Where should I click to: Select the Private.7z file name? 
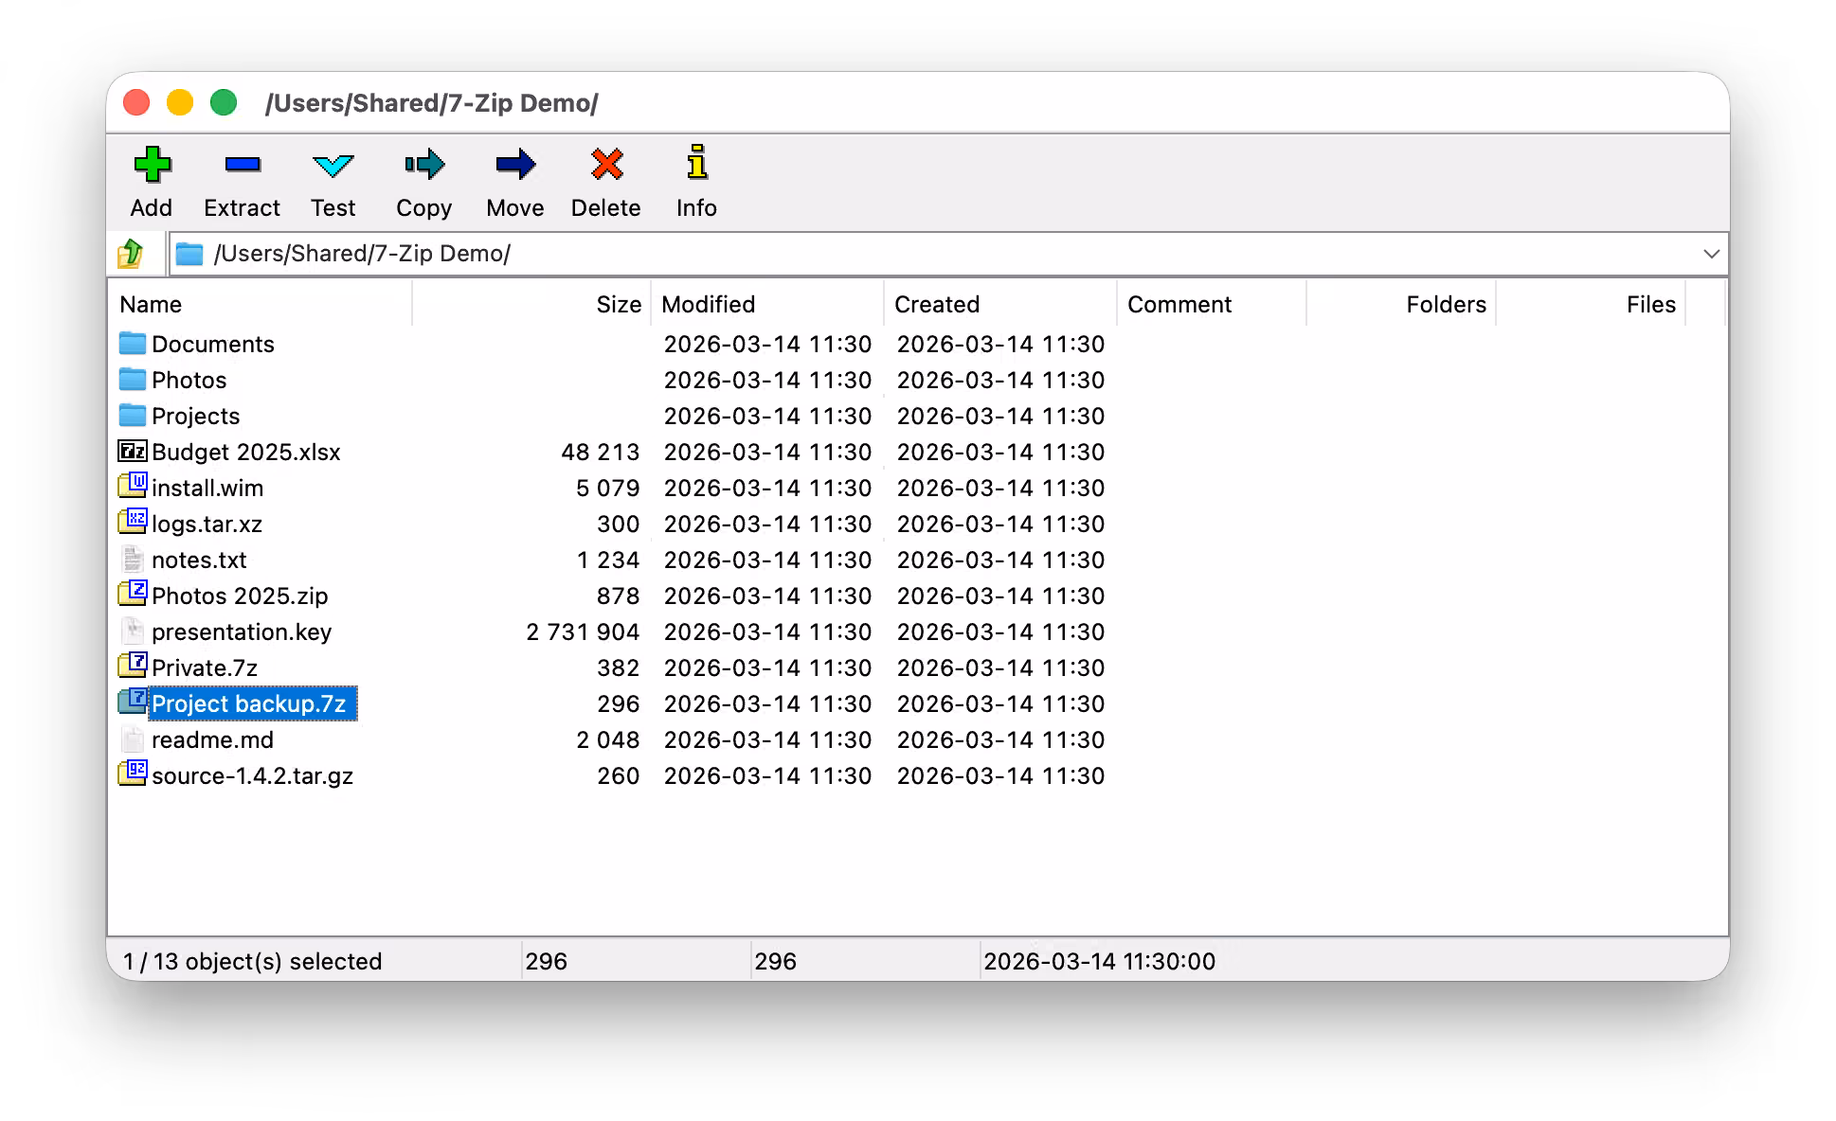[x=205, y=667]
